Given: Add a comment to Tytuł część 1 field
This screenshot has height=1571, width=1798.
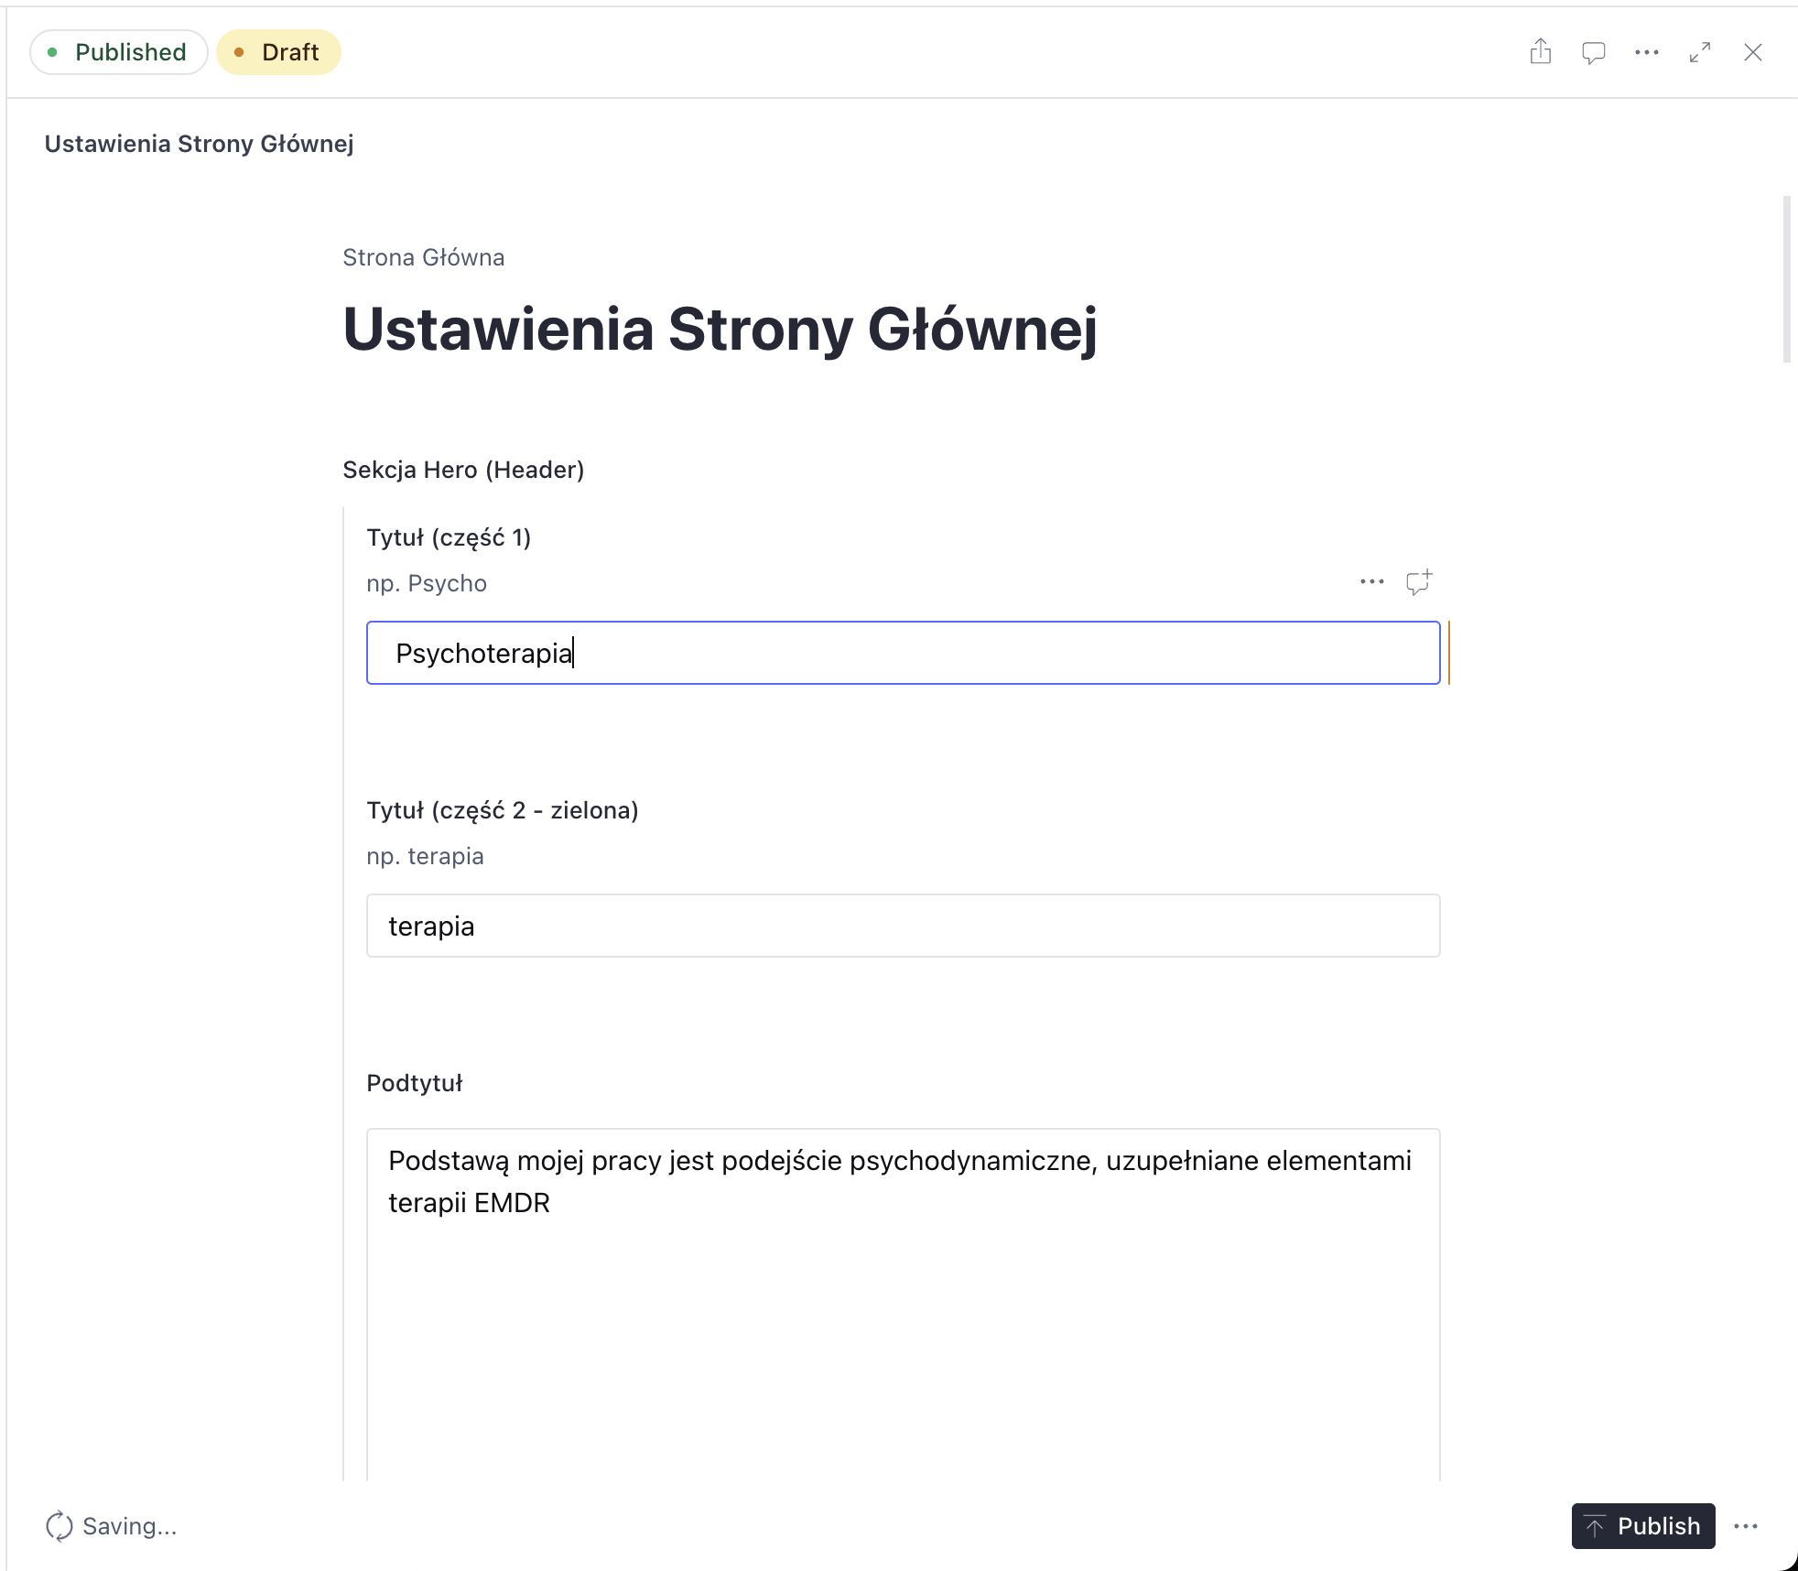Looking at the screenshot, I should click(x=1419, y=582).
